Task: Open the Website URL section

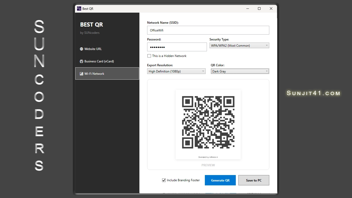Action: (x=107, y=49)
